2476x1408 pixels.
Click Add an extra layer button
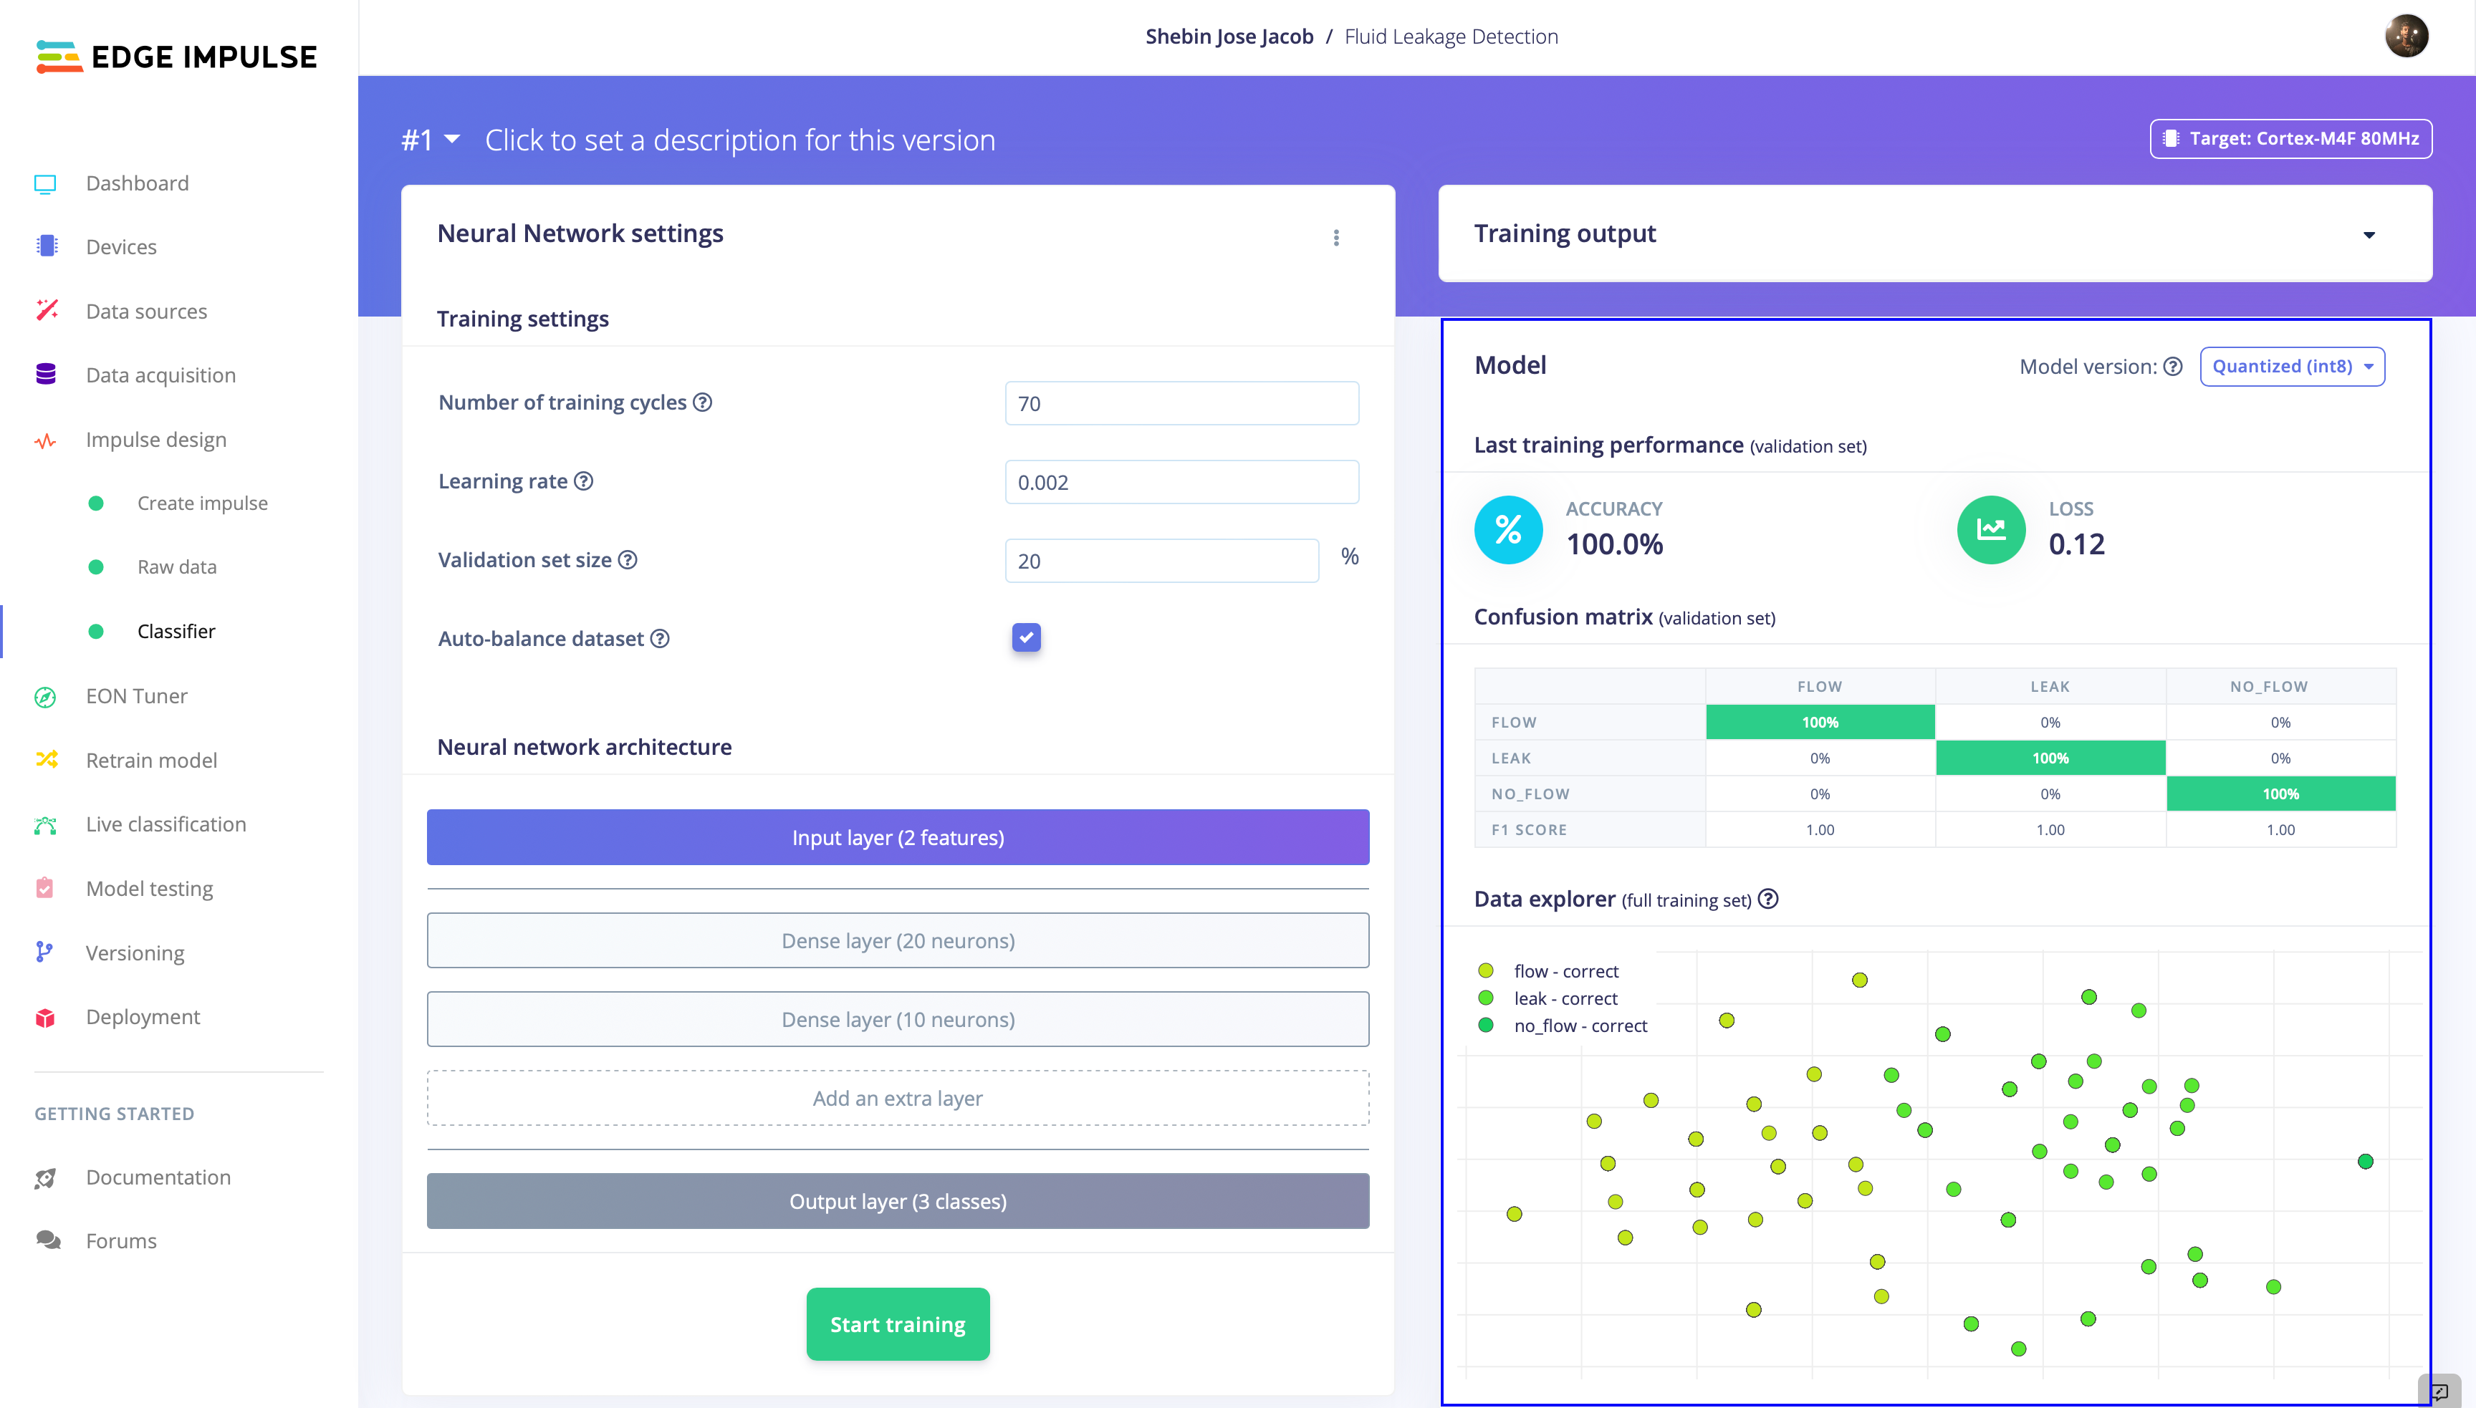(898, 1096)
